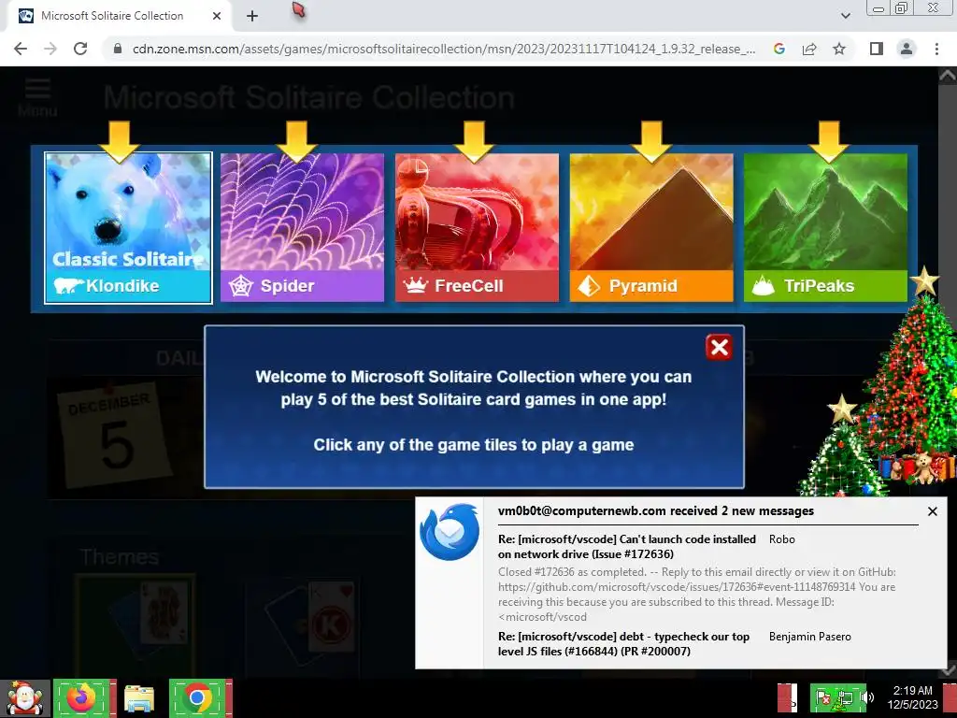Go back in Chrome
This screenshot has width=957, height=718.
tap(21, 49)
